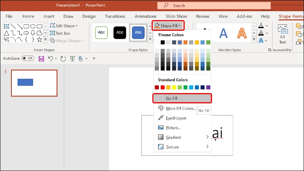
Task: Select slide 1 thumbnail
Action: pos(34,83)
